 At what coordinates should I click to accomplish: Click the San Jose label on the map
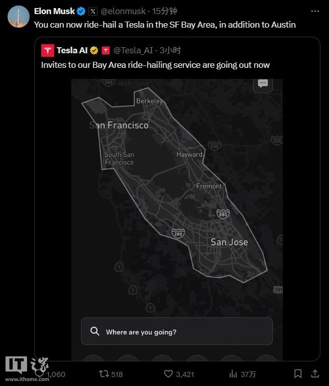(x=229, y=242)
